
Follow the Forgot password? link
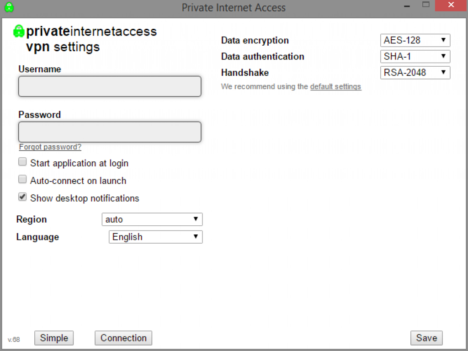tap(50, 147)
